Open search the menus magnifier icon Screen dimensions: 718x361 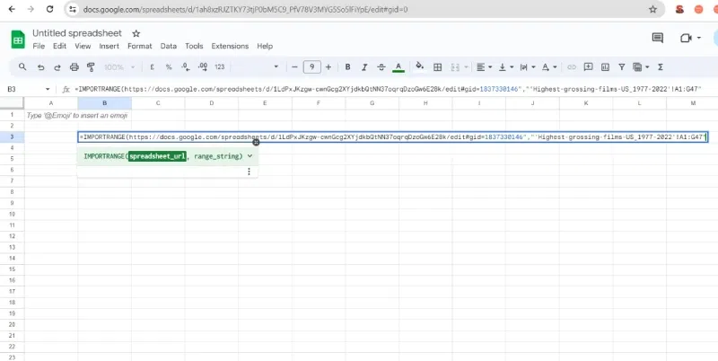tap(22, 66)
